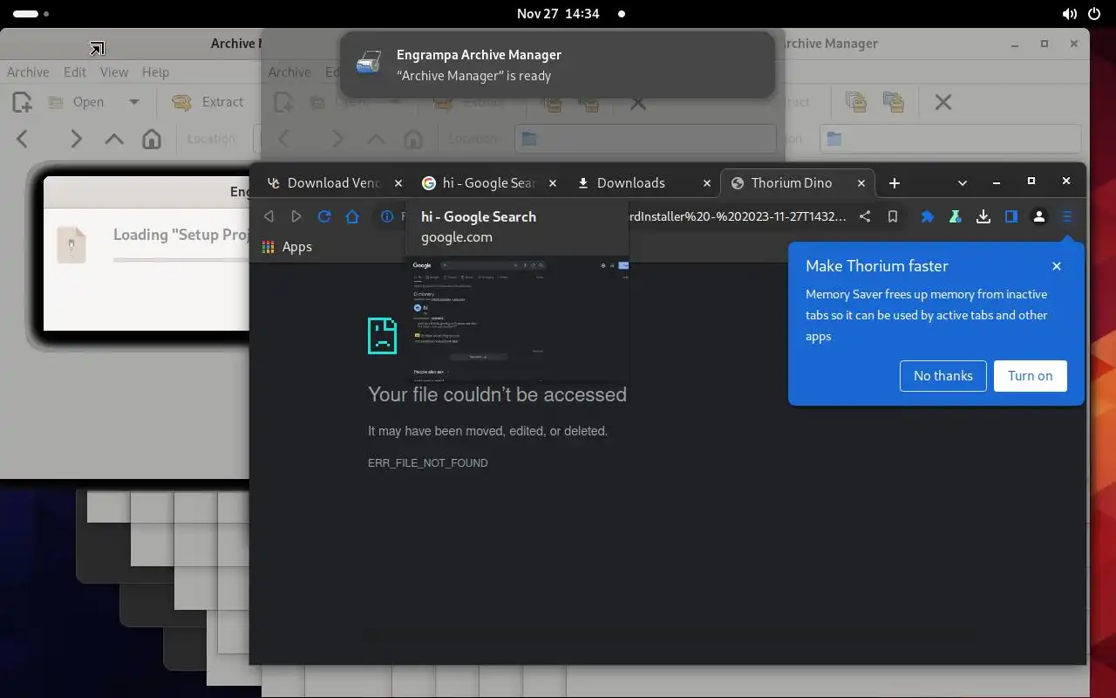
Task: Open View menu in left Archive Manager
Action: (114, 72)
